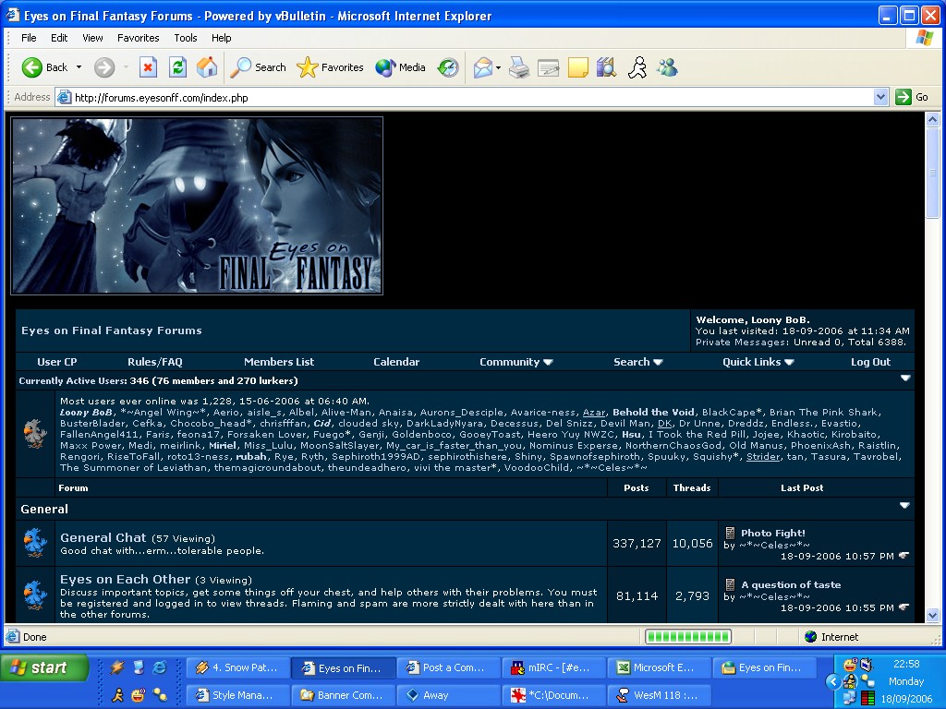
Task: Open the forum Search dropdown menu
Action: [637, 362]
